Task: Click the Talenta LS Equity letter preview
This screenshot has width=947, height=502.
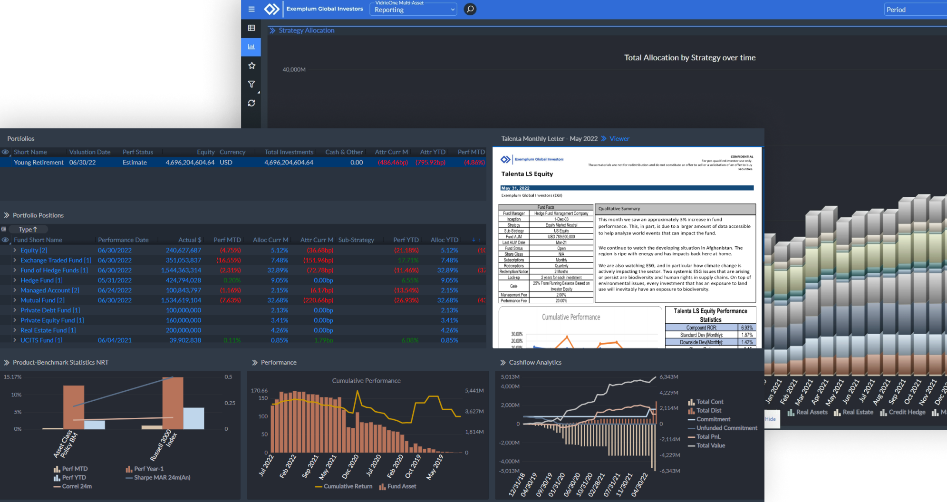Action: pyautogui.click(x=627, y=248)
